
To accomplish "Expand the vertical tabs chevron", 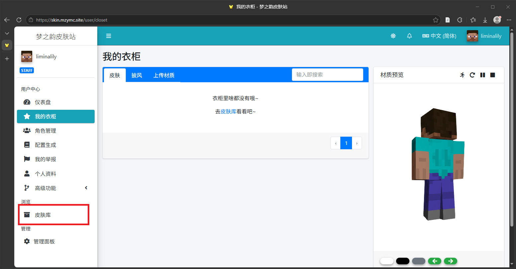I will (7, 34).
